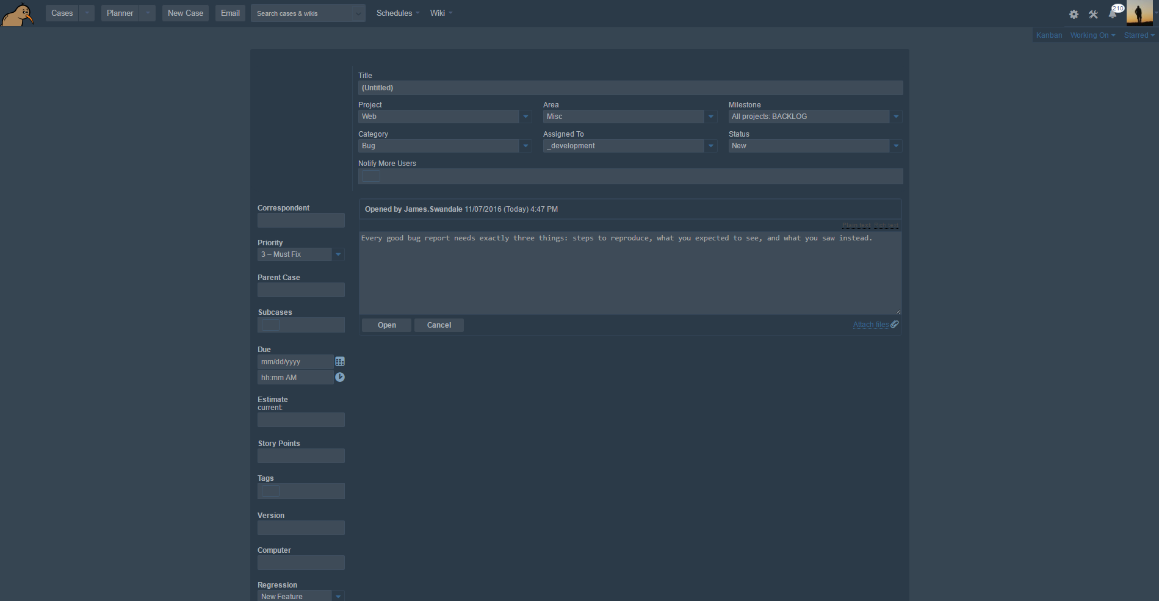
Task: Click the Due time clock icon
Action: point(340,378)
